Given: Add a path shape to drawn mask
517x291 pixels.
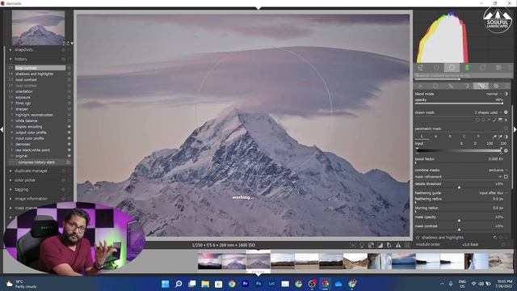Looking at the screenshot, I should point(489,120).
